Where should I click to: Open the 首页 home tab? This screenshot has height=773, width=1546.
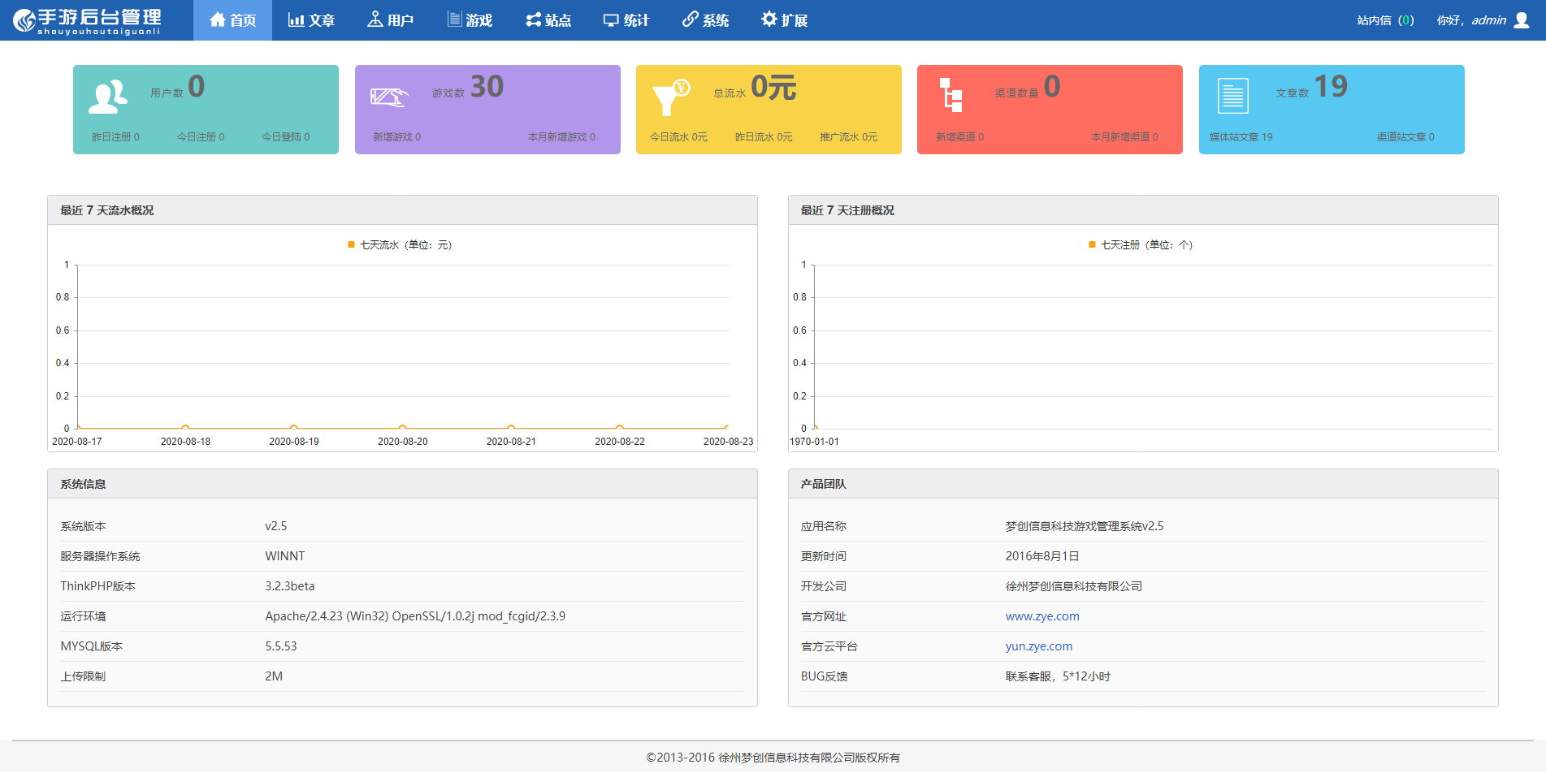click(x=232, y=20)
